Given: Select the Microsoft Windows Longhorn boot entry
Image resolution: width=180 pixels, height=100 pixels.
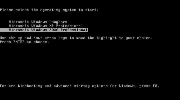Looking at the screenshot, I should 38,22.
